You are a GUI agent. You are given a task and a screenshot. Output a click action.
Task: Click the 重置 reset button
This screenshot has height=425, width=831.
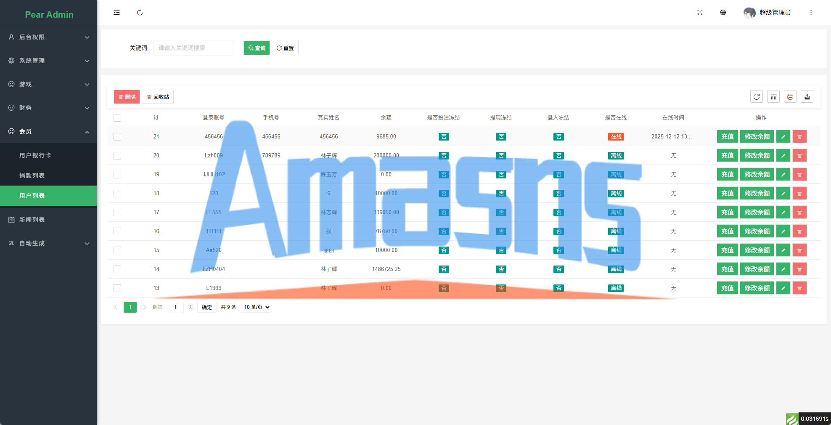click(x=285, y=48)
